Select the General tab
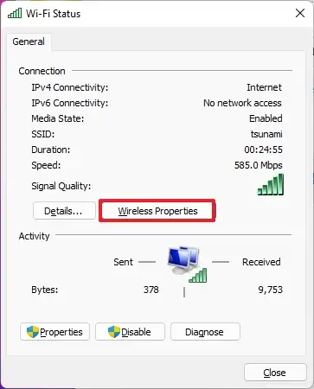The height and width of the screenshot is (389, 314). pos(29,41)
